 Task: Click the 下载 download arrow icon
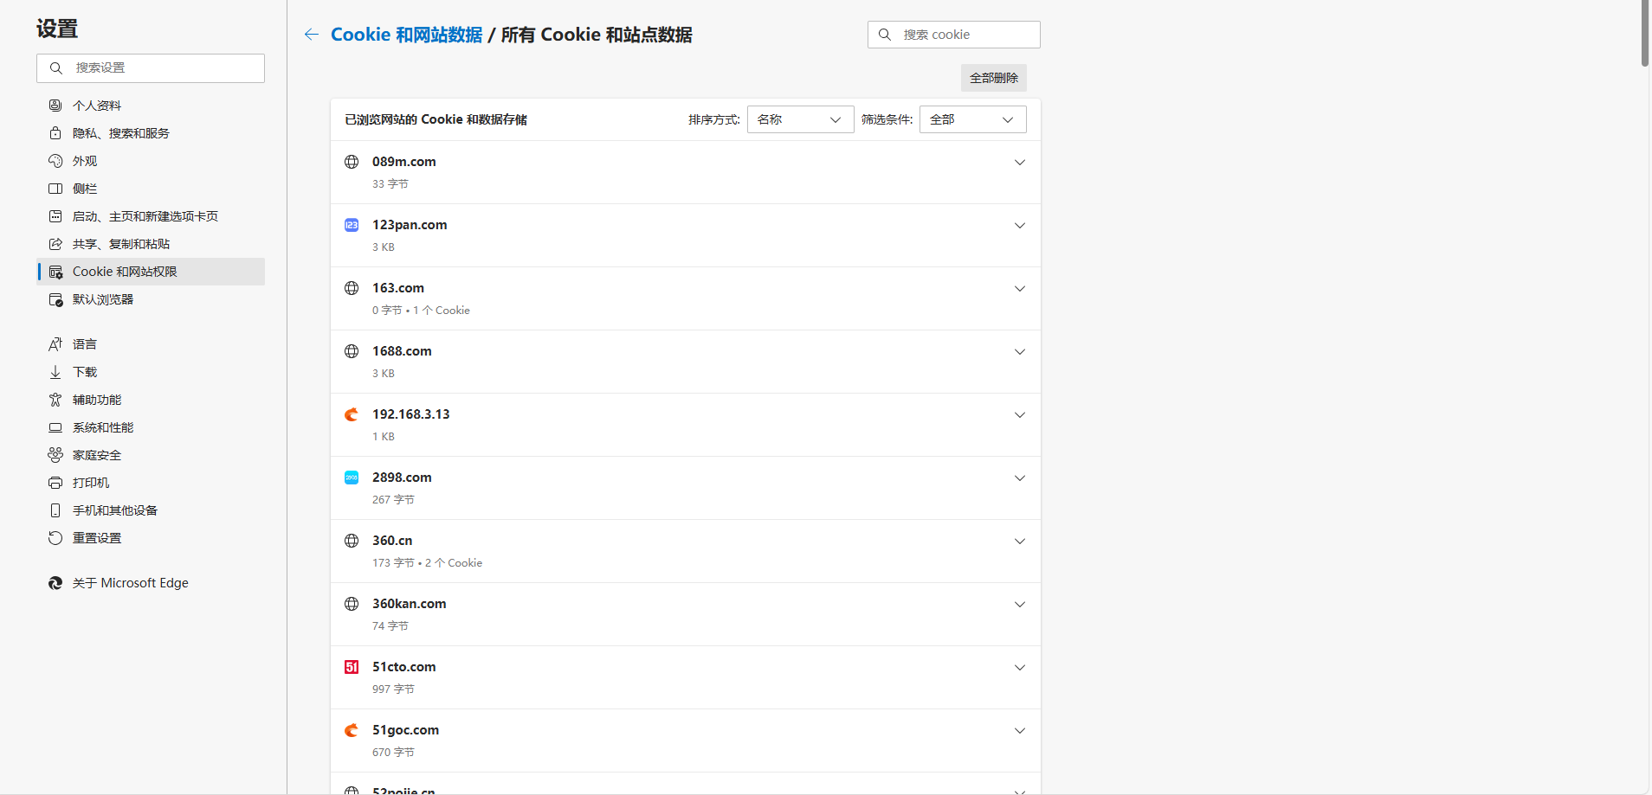(55, 372)
